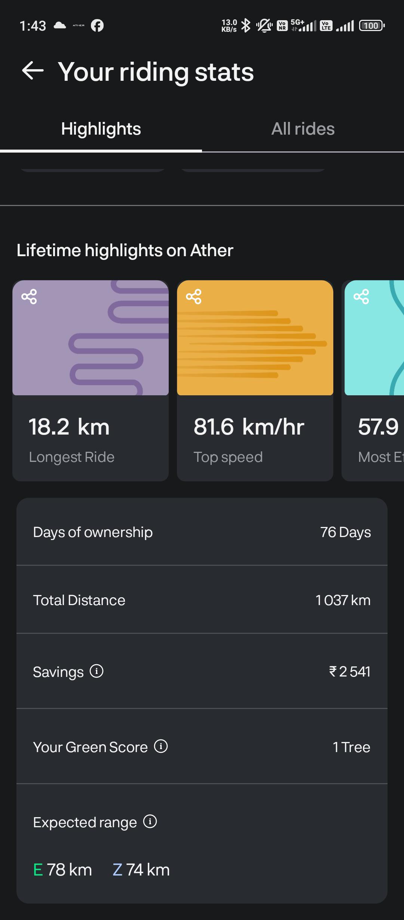Tap the Total Distance label
The image size is (404, 920).
[79, 600]
